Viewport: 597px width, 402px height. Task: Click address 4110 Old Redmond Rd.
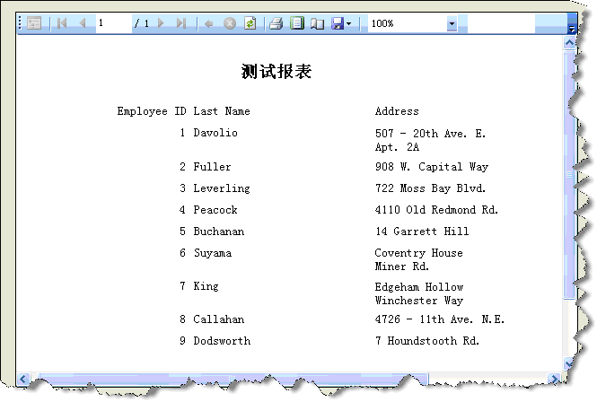[436, 210]
